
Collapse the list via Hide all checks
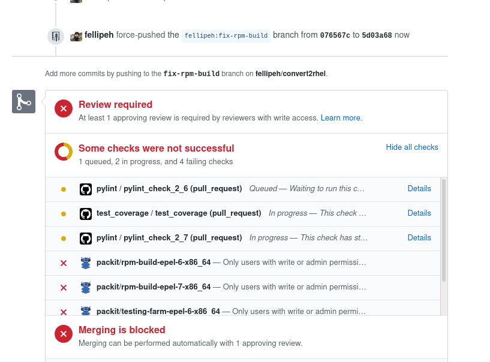point(412,147)
